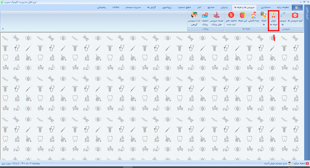Click the user avatar in status bar
This screenshot has width=310, height=168.
(x=290, y=163)
